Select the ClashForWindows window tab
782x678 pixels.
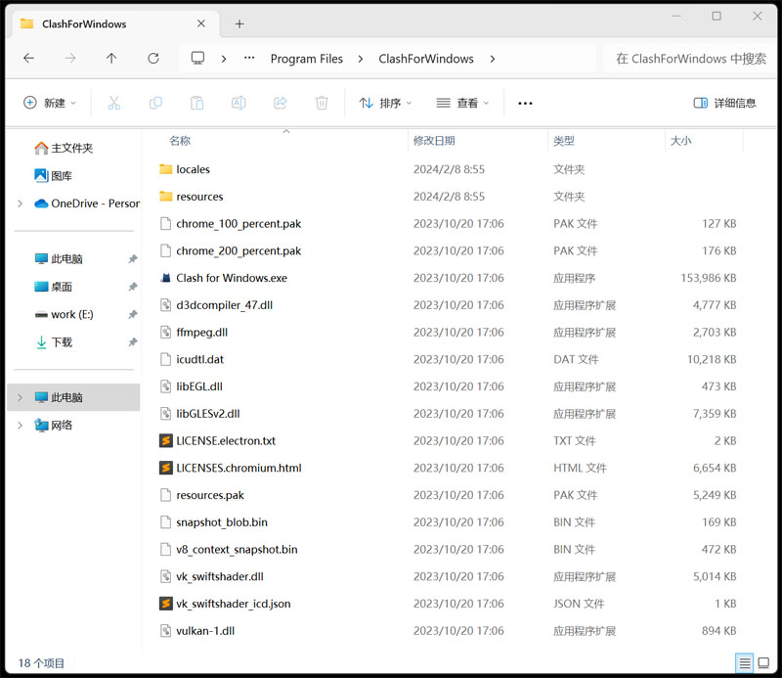tap(84, 23)
